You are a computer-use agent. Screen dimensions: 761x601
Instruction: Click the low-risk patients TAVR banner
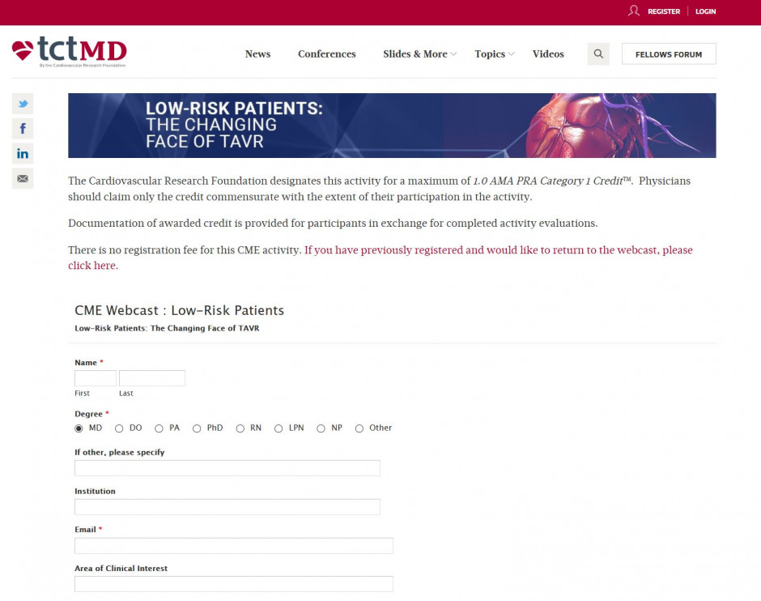392,126
